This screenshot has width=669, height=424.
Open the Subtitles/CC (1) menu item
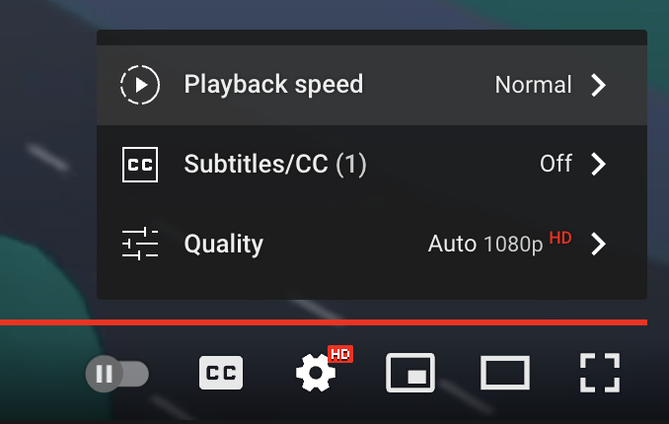pos(275,164)
